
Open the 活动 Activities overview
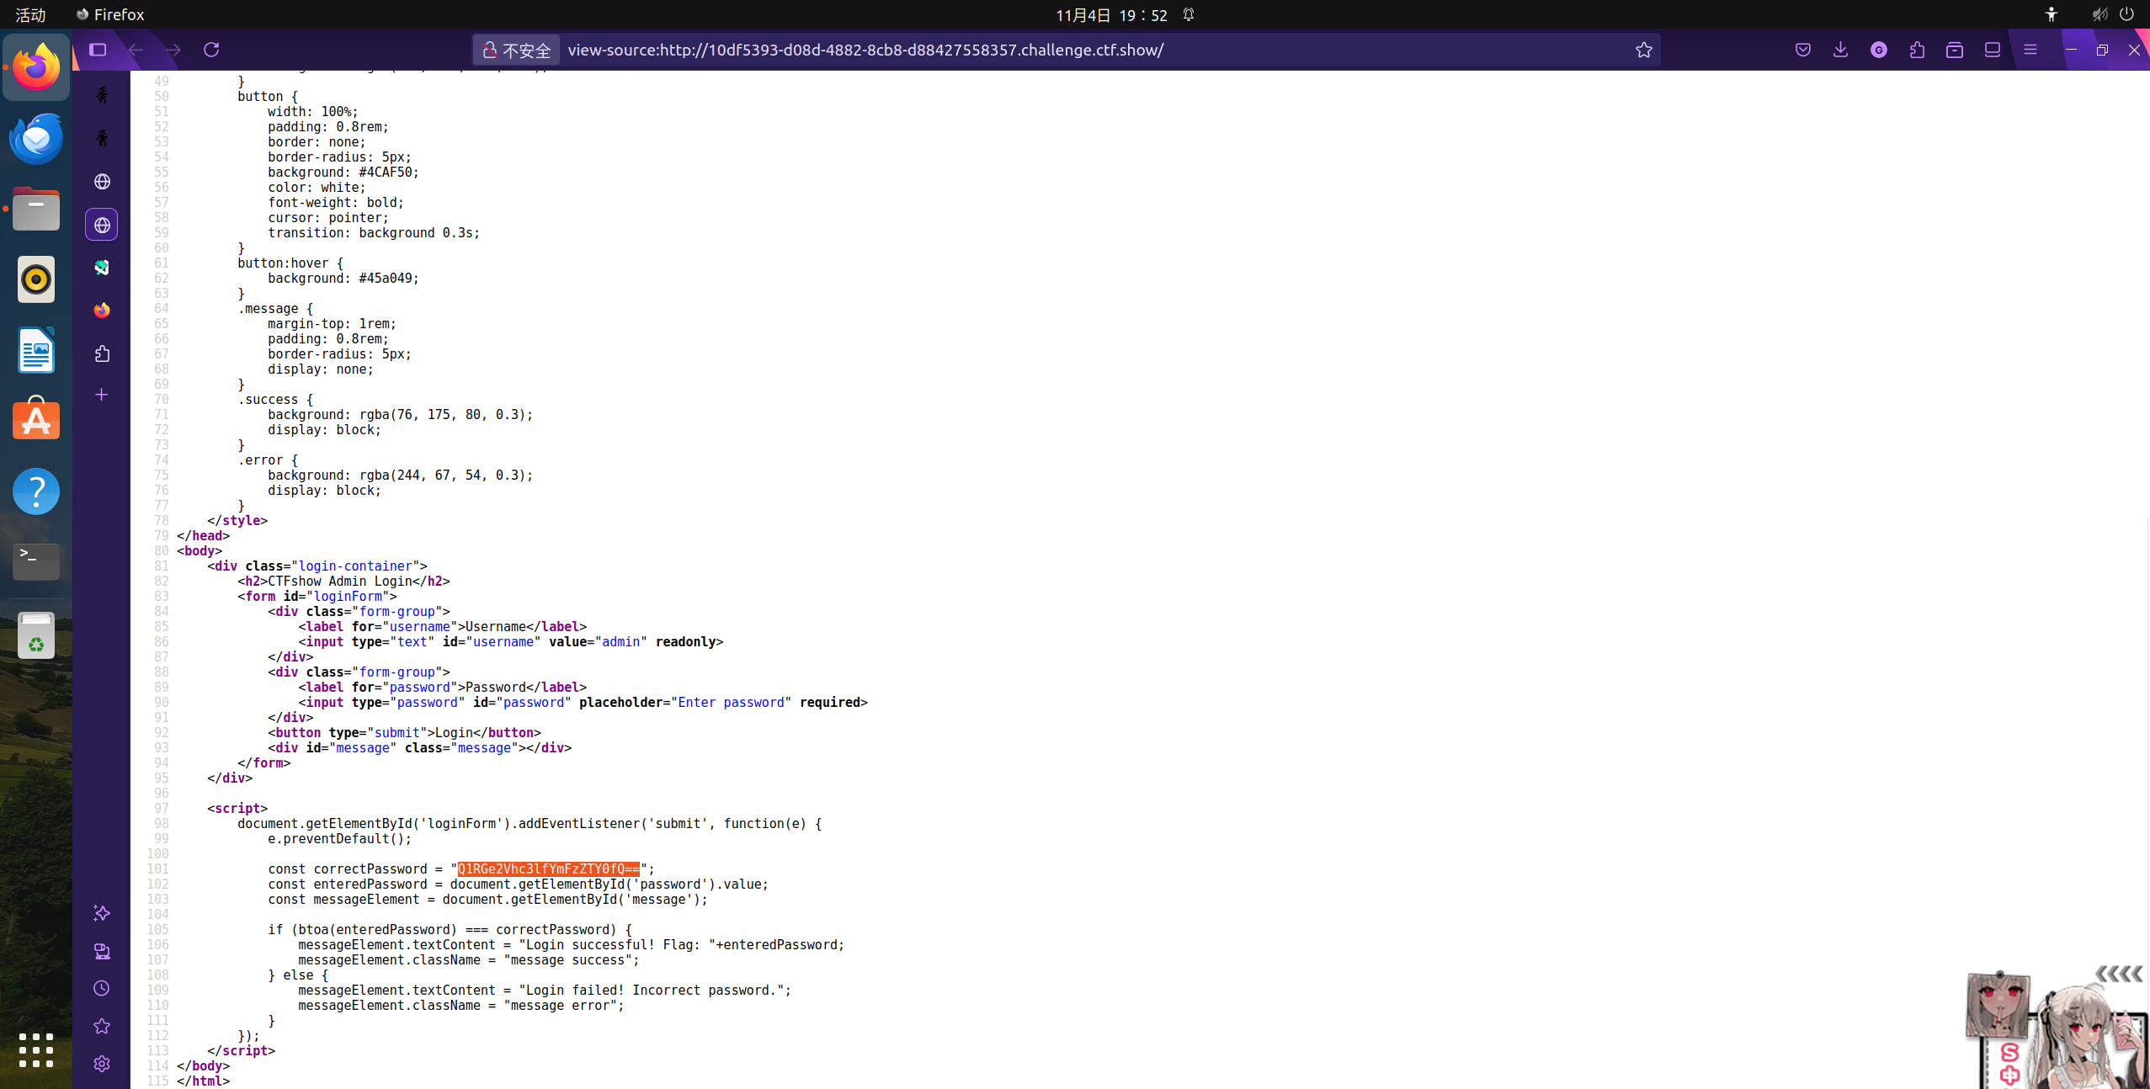coord(30,14)
